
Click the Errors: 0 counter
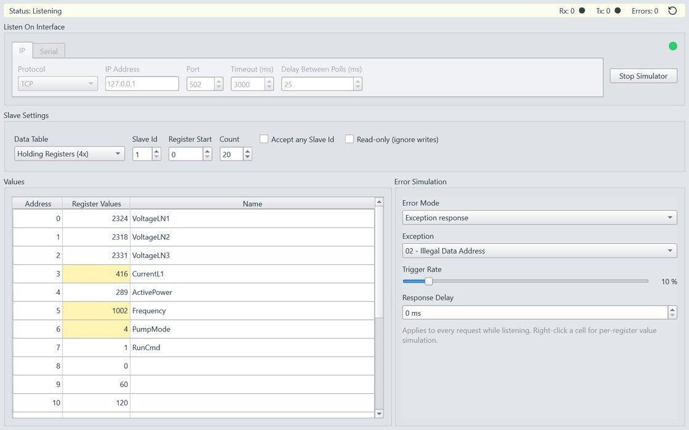pos(645,11)
